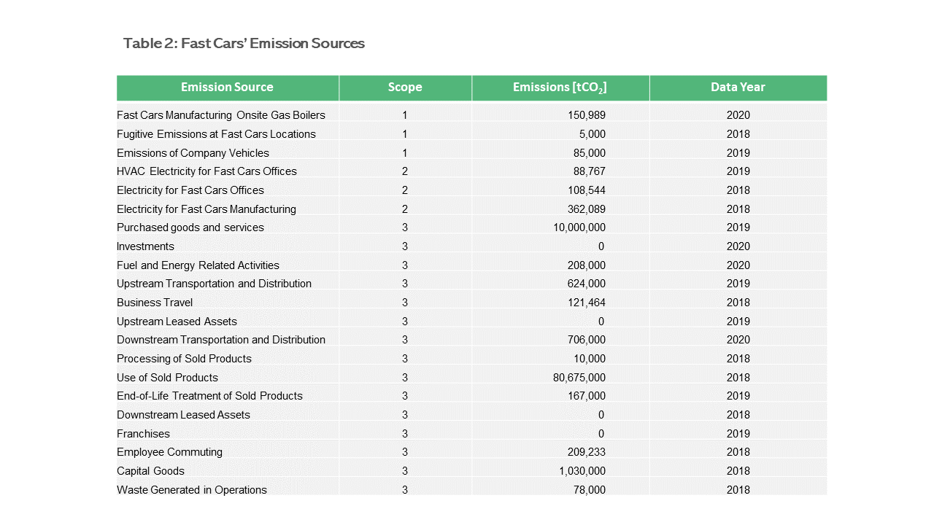Click emissions value 167,000
Screen dimensions: 934x525
(x=587, y=396)
